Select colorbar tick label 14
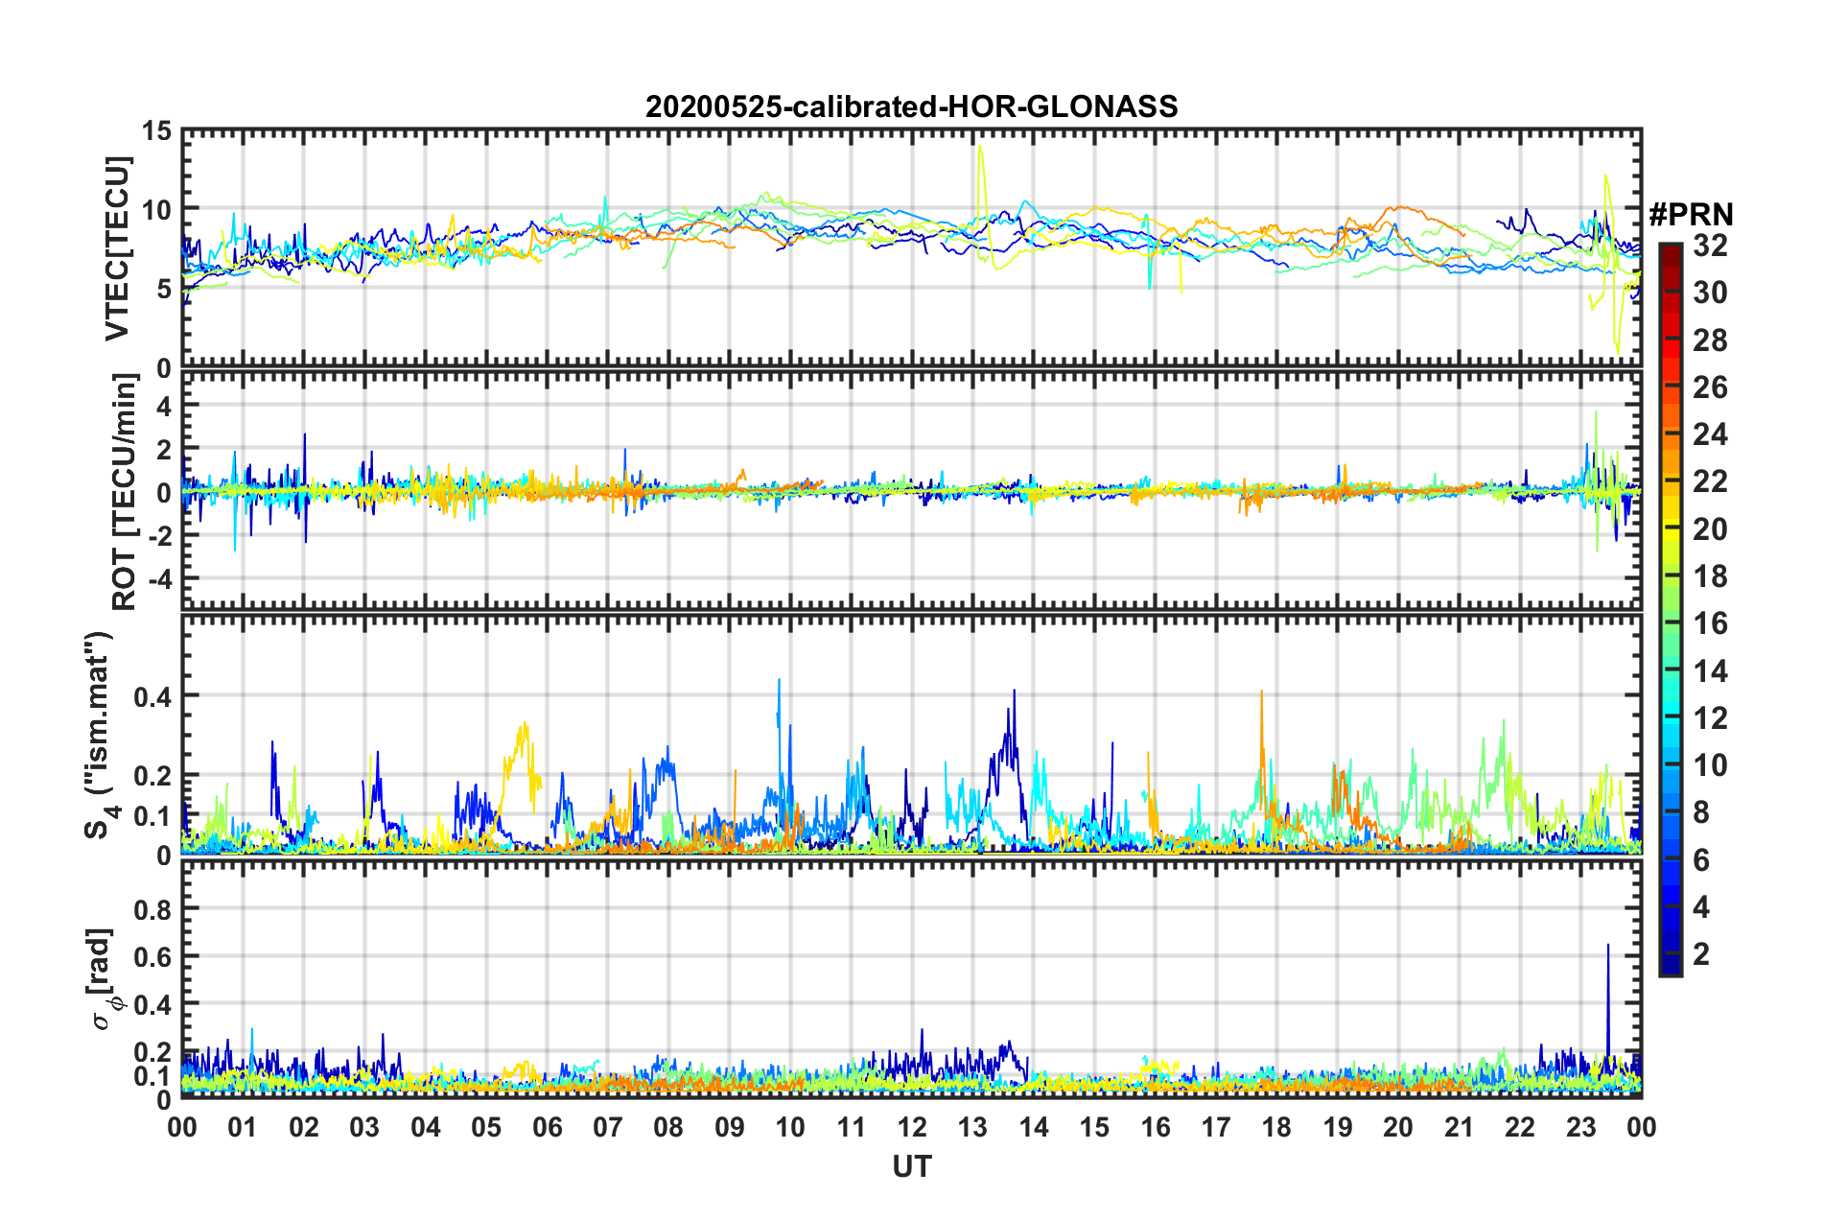 1710,671
